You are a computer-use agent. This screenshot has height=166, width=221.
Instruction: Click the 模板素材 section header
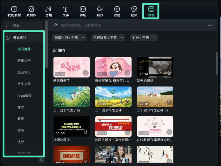click(x=24, y=38)
